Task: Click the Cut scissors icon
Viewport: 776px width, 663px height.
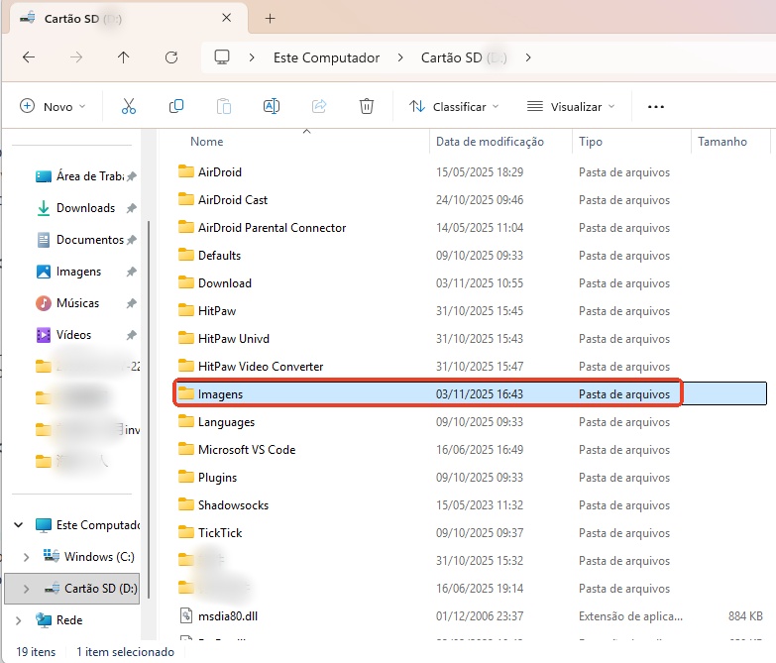Action: (x=129, y=106)
